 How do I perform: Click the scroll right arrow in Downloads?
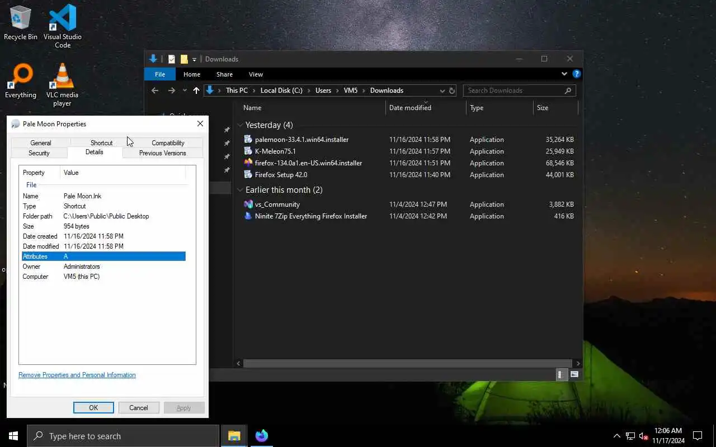click(577, 363)
